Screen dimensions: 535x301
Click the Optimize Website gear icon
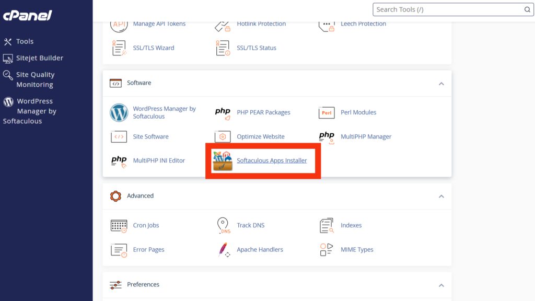[223, 137]
